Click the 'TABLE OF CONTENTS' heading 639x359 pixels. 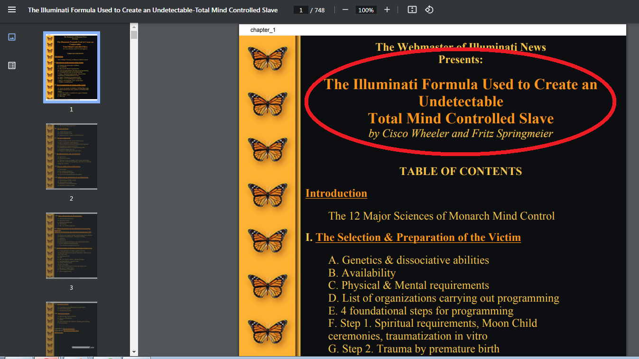[461, 171]
